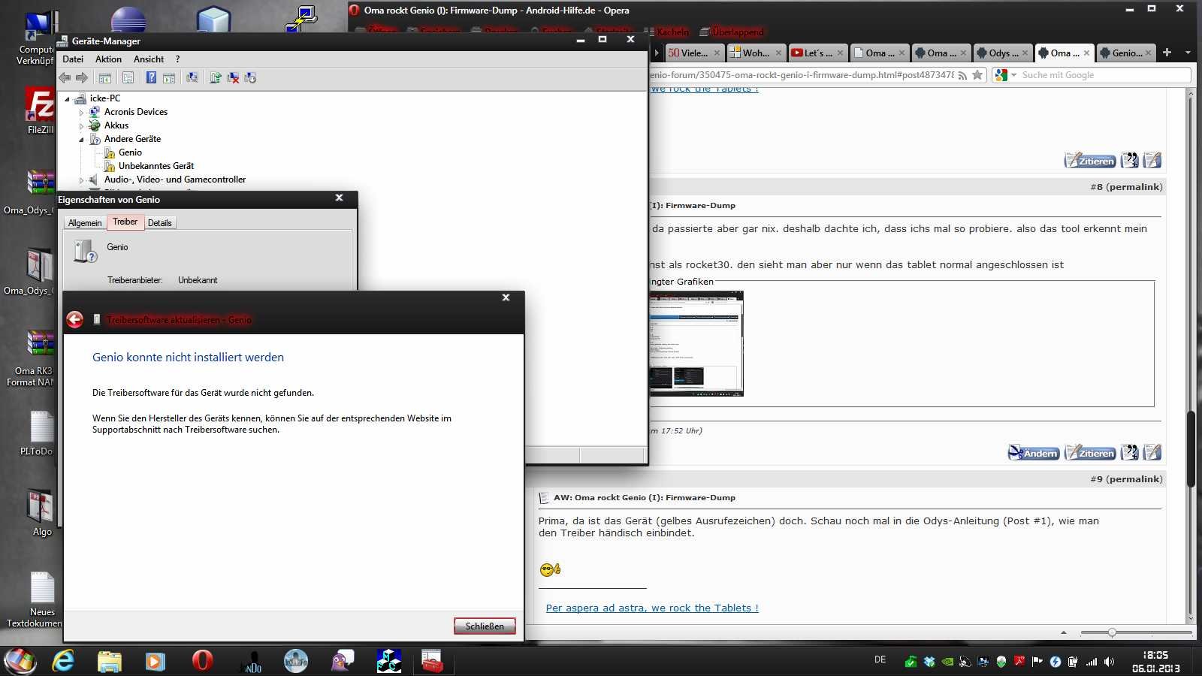Open Aktion menu
Image resolution: width=1202 pixels, height=676 pixels.
[108, 59]
